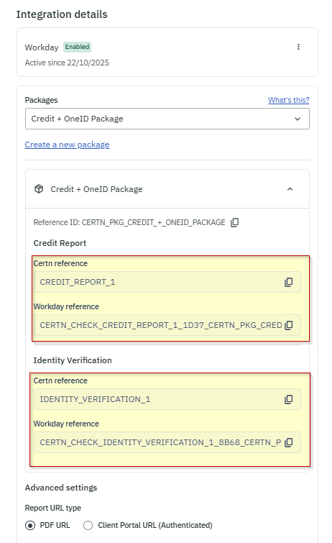
Task: Click the CREDIT_REPORT_1 reference field
Action: point(167,282)
